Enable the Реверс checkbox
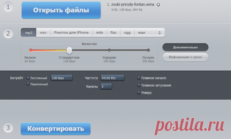Screen dimensions: 231x139 pos(139,92)
